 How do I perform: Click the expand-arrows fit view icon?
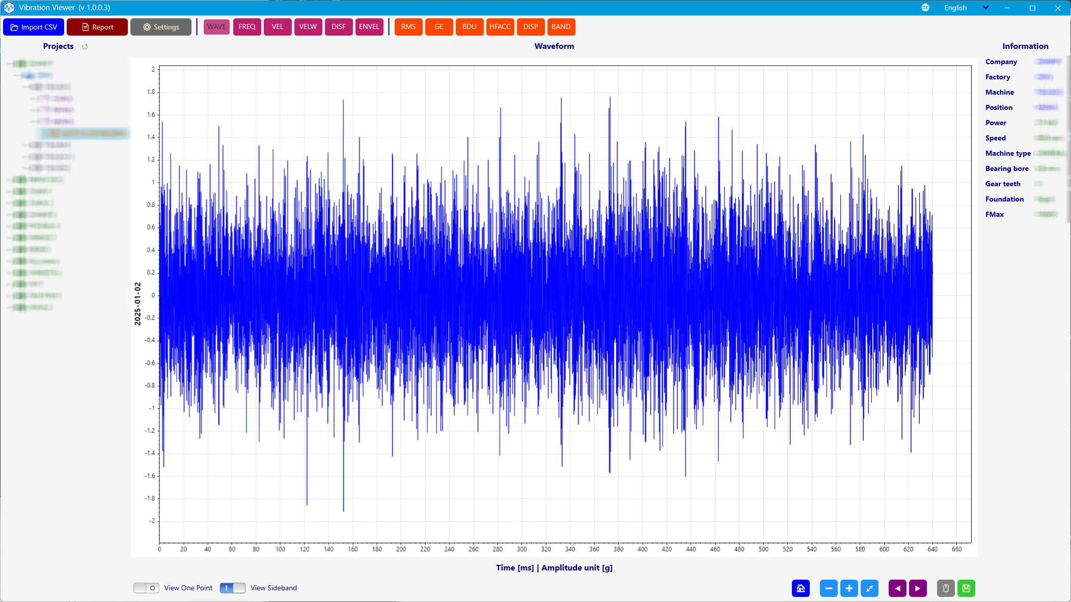tap(869, 588)
